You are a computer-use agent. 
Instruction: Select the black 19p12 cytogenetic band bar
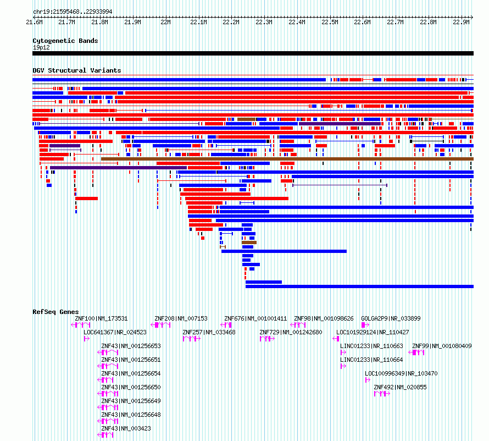coord(253,53)
